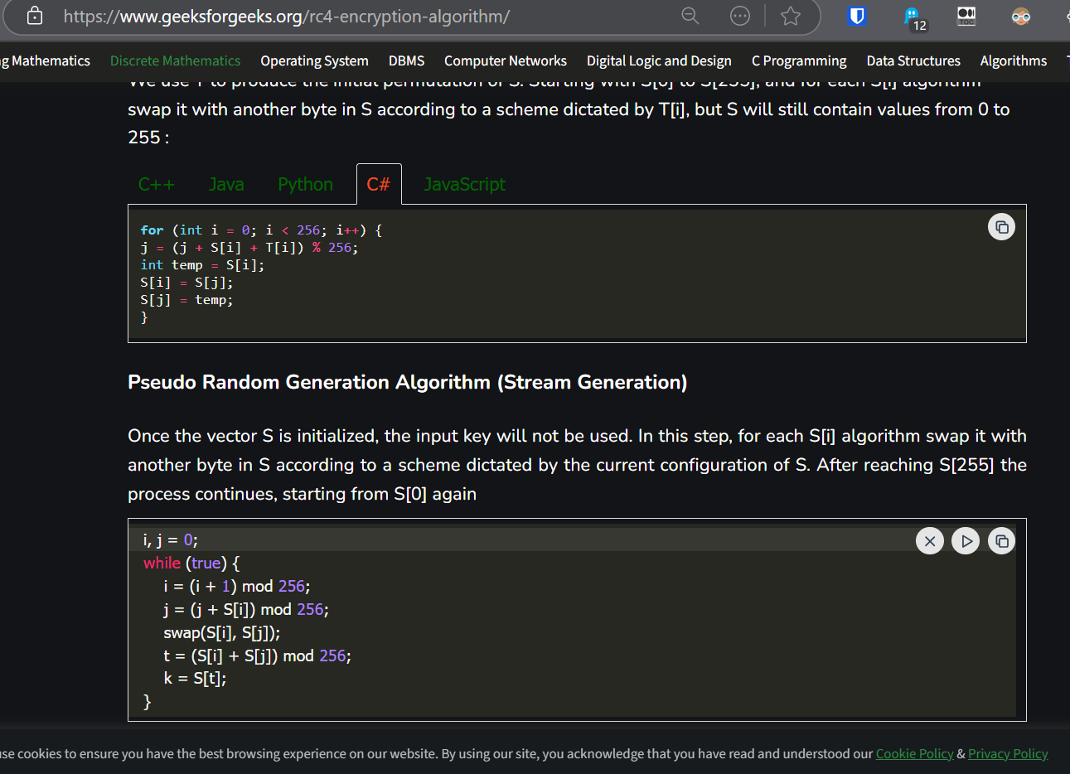This screenshot has width=1070, height=774.
Task: Open the ghost extension with badge 12
Action: pyautogui.click(x=913, y=16)
